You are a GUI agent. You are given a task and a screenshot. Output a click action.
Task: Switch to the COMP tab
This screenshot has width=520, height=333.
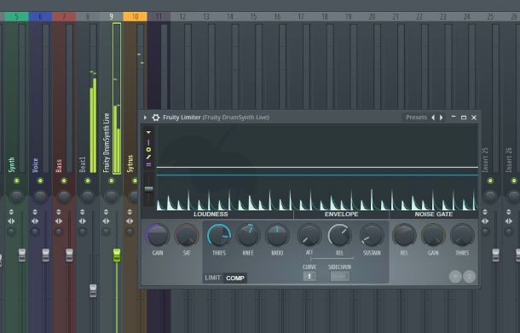pos(235,278)
